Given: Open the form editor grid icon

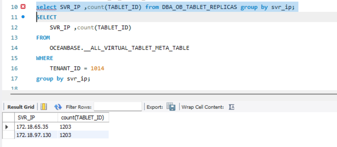Looking at the screenshot, I should (44, 107).
